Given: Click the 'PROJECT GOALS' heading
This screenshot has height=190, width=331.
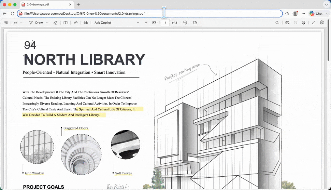Looking at the screenshot, I should 43,187.
